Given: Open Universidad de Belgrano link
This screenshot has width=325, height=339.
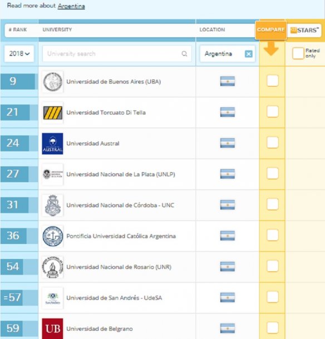Looking at the screenshot, I should pos(100,329).
